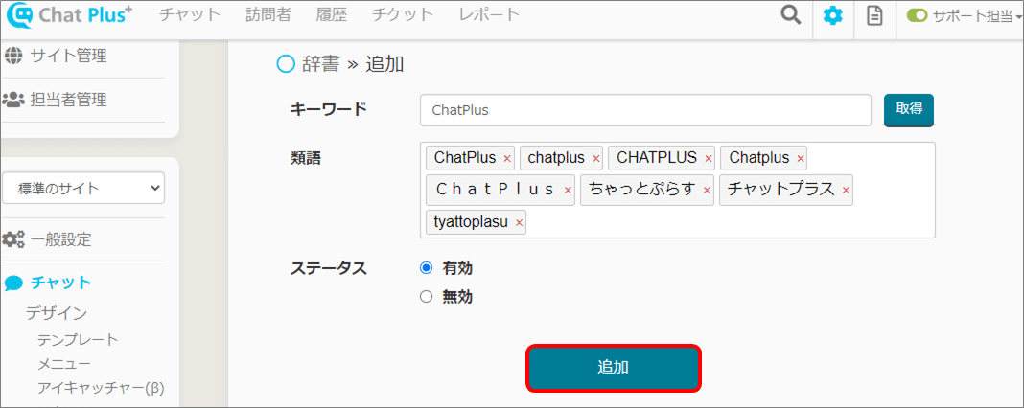Open settings gear icon in header
Image resolution: width=1024 pixels, height=408 pixels.
click(x=832, y=15)
